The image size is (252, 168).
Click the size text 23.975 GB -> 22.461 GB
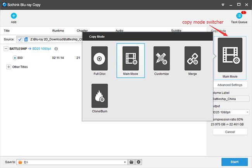click(227, 124)
